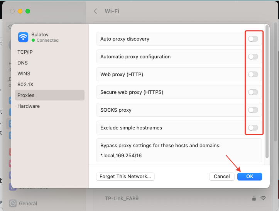279x211 pixels.
Task: Select DNS in the sidebar
Action: 22,63
